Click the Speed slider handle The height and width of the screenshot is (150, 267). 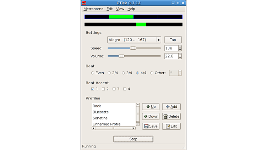[x=133, y=48]
